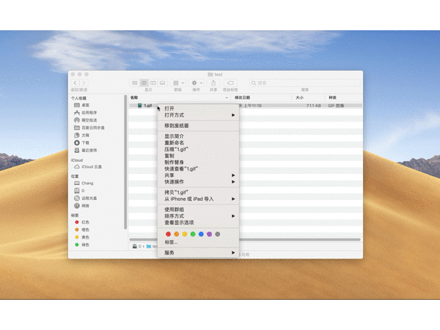
Task: Switch to icon view
Action: tap(135, 82)
